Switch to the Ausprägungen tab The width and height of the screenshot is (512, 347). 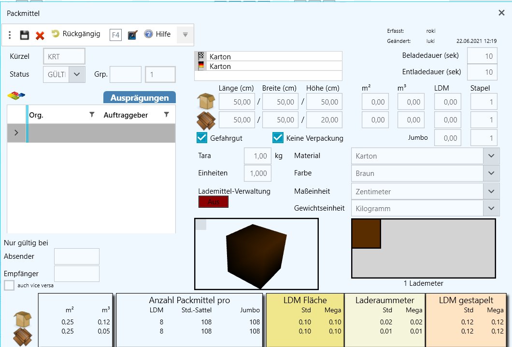point(140,98)
